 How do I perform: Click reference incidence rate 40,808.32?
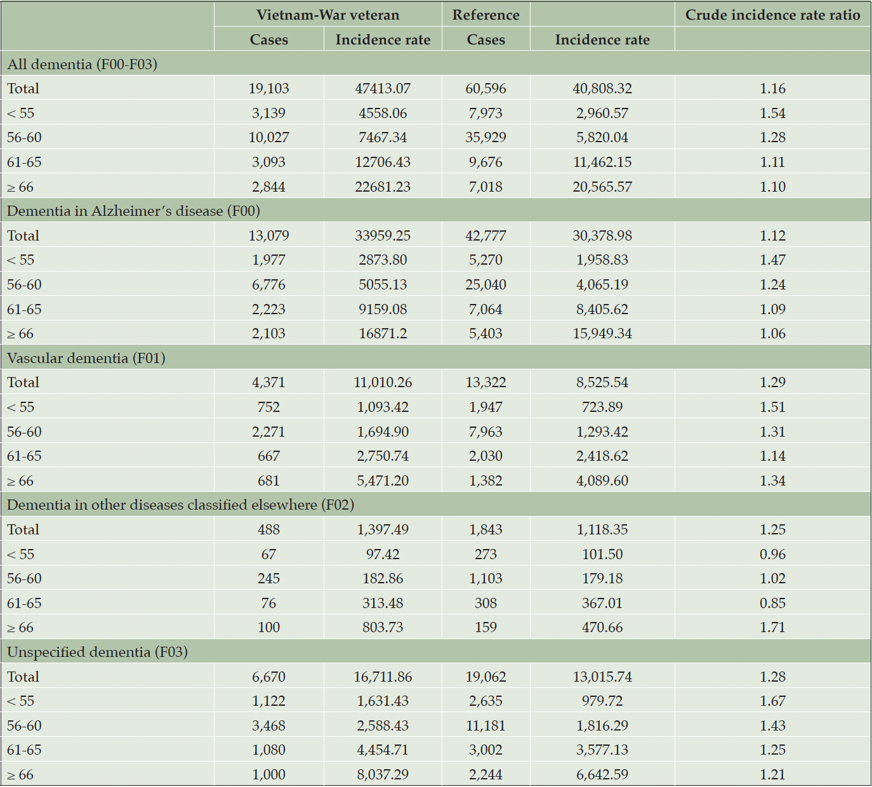(602, 88)
